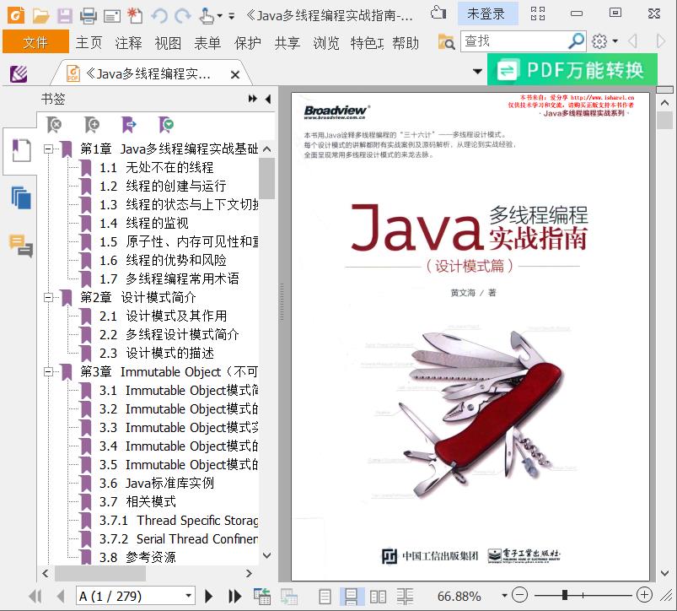Open the Pages thumbnail panel icon
The image size is (677, 611).
pyautogui.click(x=21, y=198)
